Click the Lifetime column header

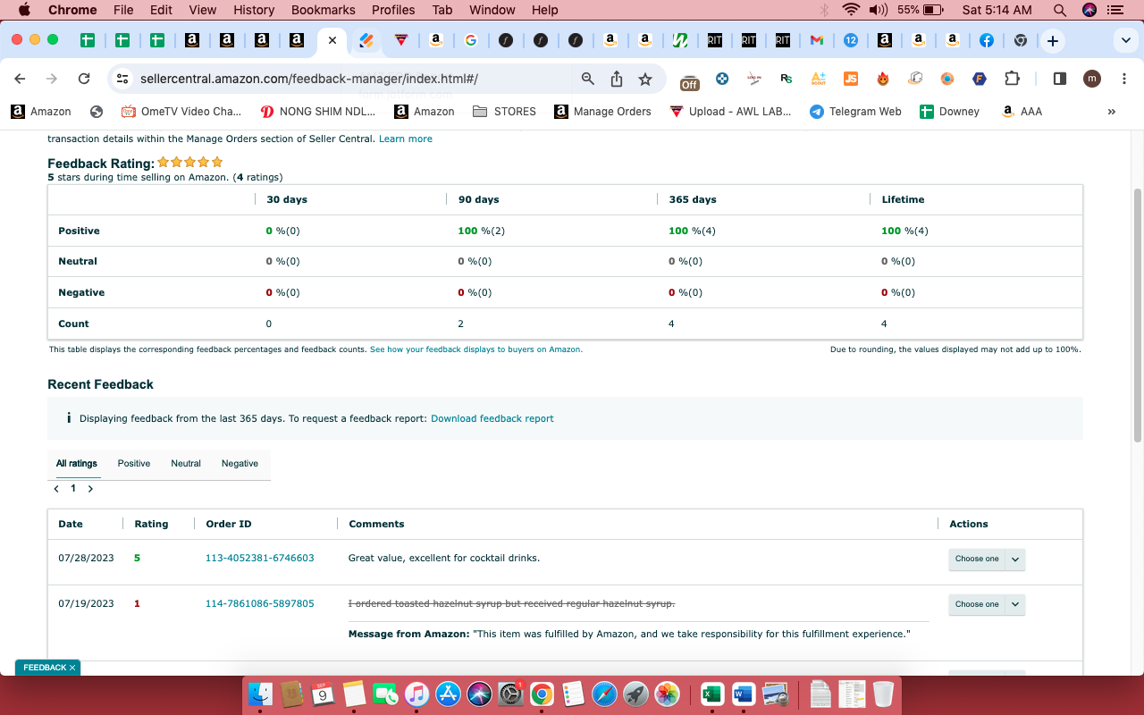point(903,199)
